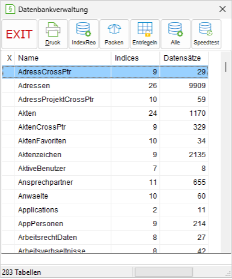Click the red EXIT button
This screenshot has width=232, height=279.
[x=19, y=34]
